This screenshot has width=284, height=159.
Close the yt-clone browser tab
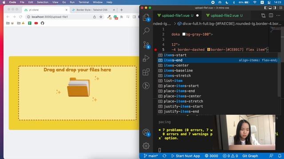[x=67, y=10]
